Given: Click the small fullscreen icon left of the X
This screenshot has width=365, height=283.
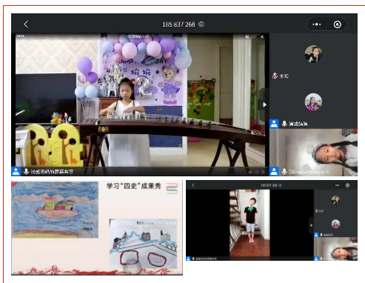Looking at the screenshot, I should click(x=247, y=37).
